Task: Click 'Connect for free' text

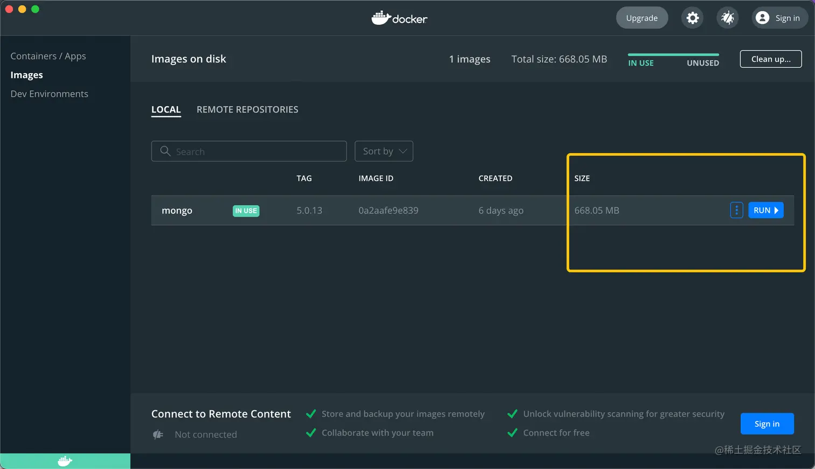Action: pyautogui.click(x=556, y=433)
